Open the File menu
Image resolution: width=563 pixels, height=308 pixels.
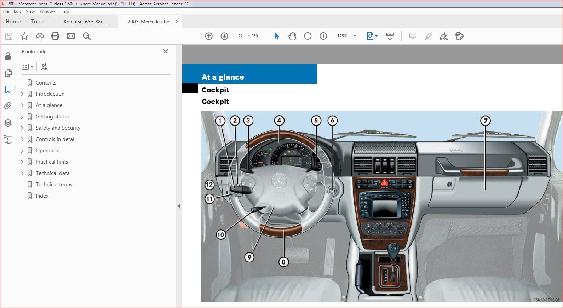[6, 11]
